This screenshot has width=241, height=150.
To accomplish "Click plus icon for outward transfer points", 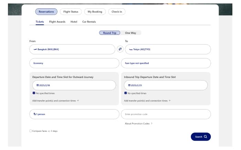I will (x=78, y=101).
